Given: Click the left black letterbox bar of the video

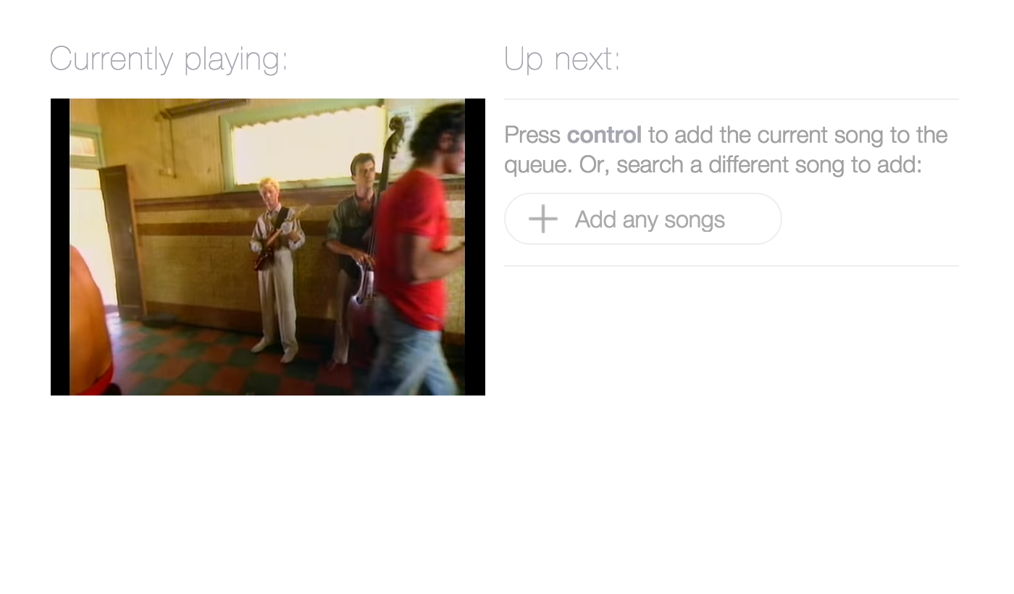Looking at the screenshot, I should point(60,247).
